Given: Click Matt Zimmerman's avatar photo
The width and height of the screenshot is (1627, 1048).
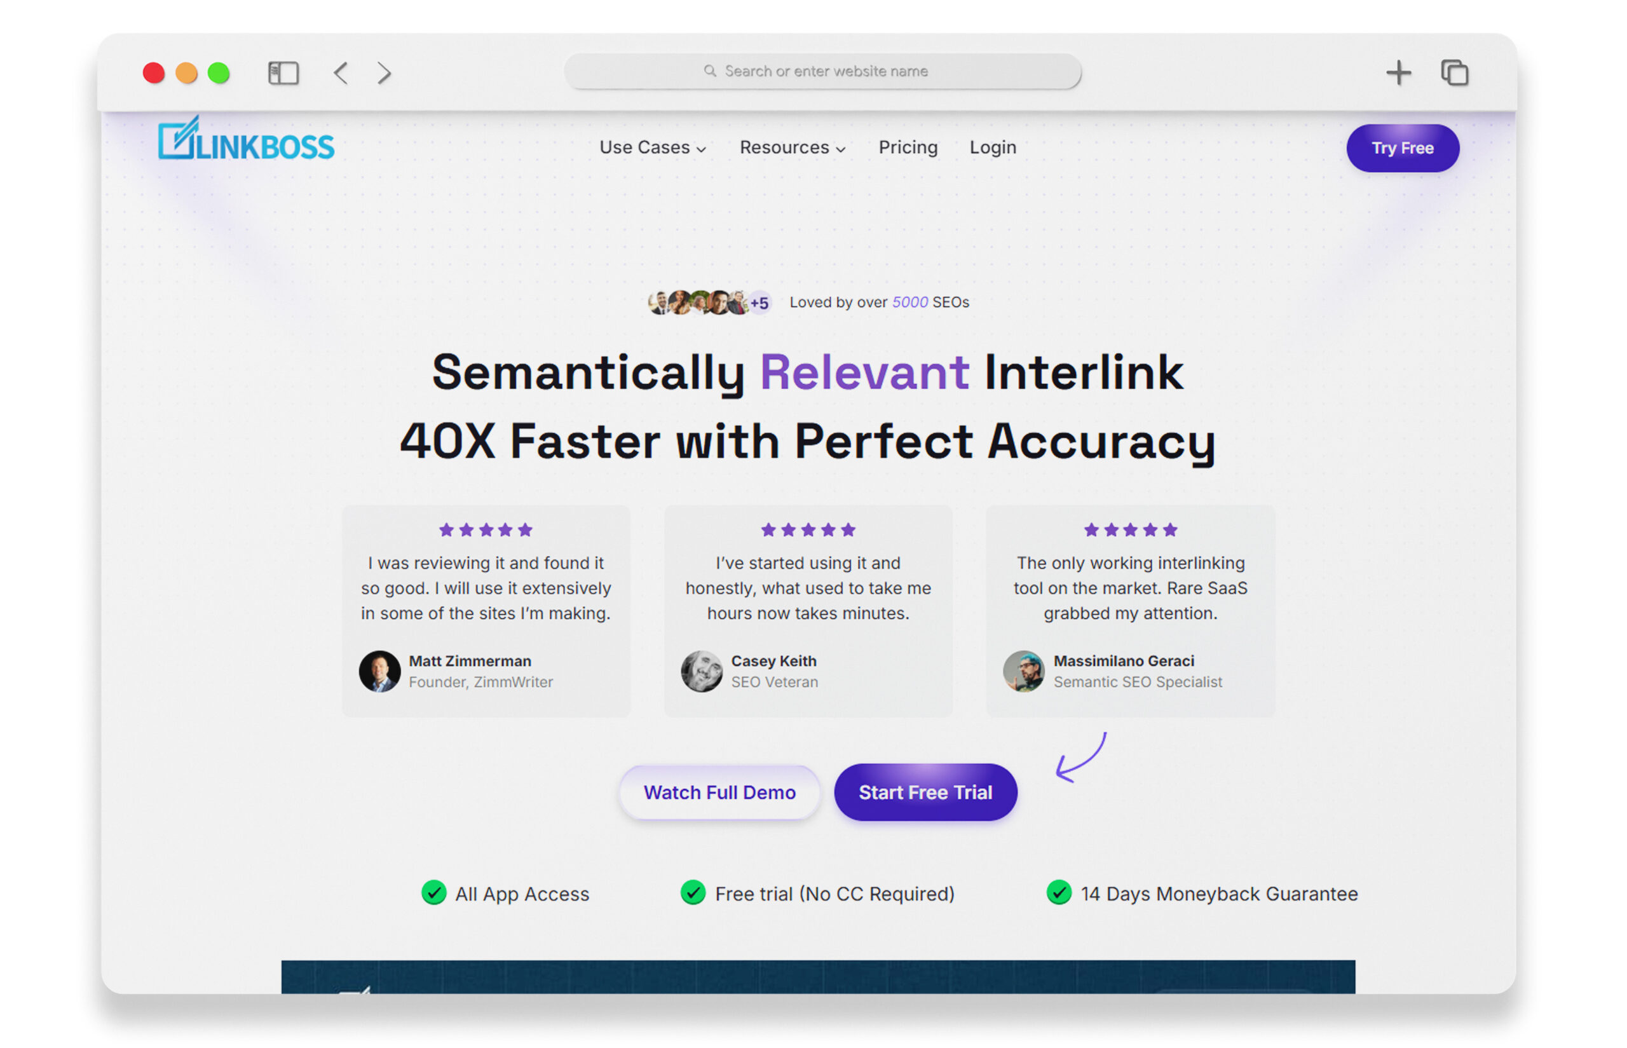Looking at the screenshot, I should [379, 671].
